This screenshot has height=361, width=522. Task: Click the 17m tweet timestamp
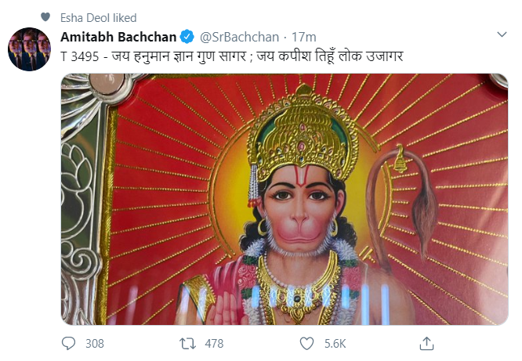pyautogui.click(x=304, y=36)
